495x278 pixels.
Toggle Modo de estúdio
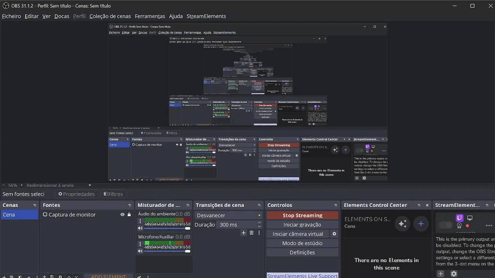(x=302, y=243)
